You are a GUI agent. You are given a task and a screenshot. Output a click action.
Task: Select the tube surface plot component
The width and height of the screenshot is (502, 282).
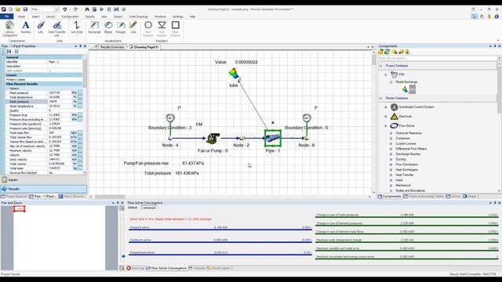coord(234,74)
